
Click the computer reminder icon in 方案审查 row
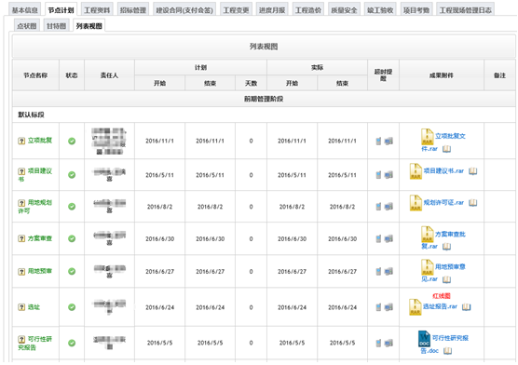[388, 238]
